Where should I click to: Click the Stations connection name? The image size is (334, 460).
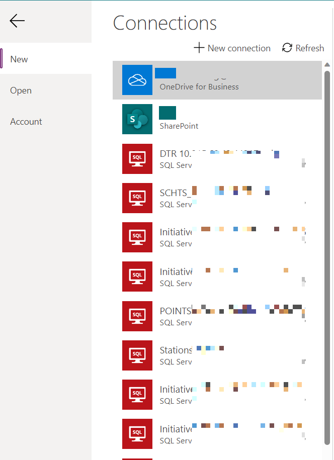(176, 350)
